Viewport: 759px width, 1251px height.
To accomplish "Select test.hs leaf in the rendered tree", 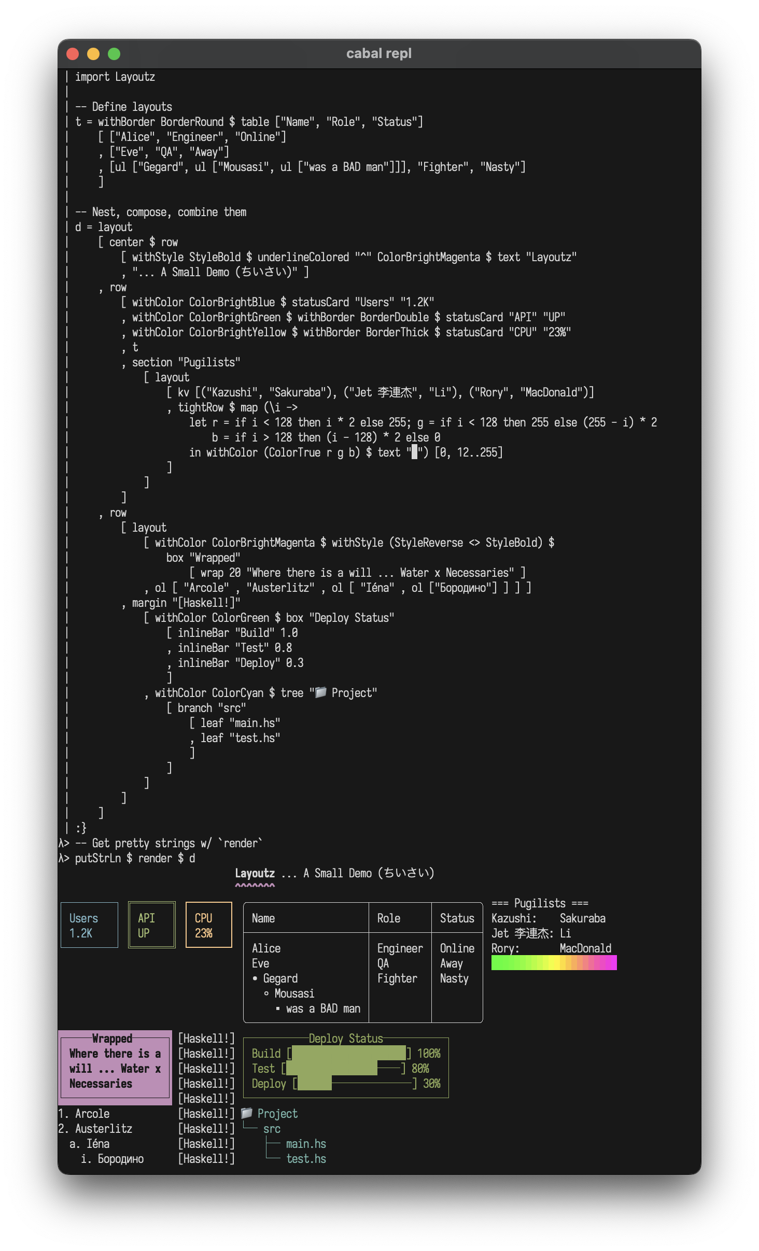I will [x=306, y=1159].
